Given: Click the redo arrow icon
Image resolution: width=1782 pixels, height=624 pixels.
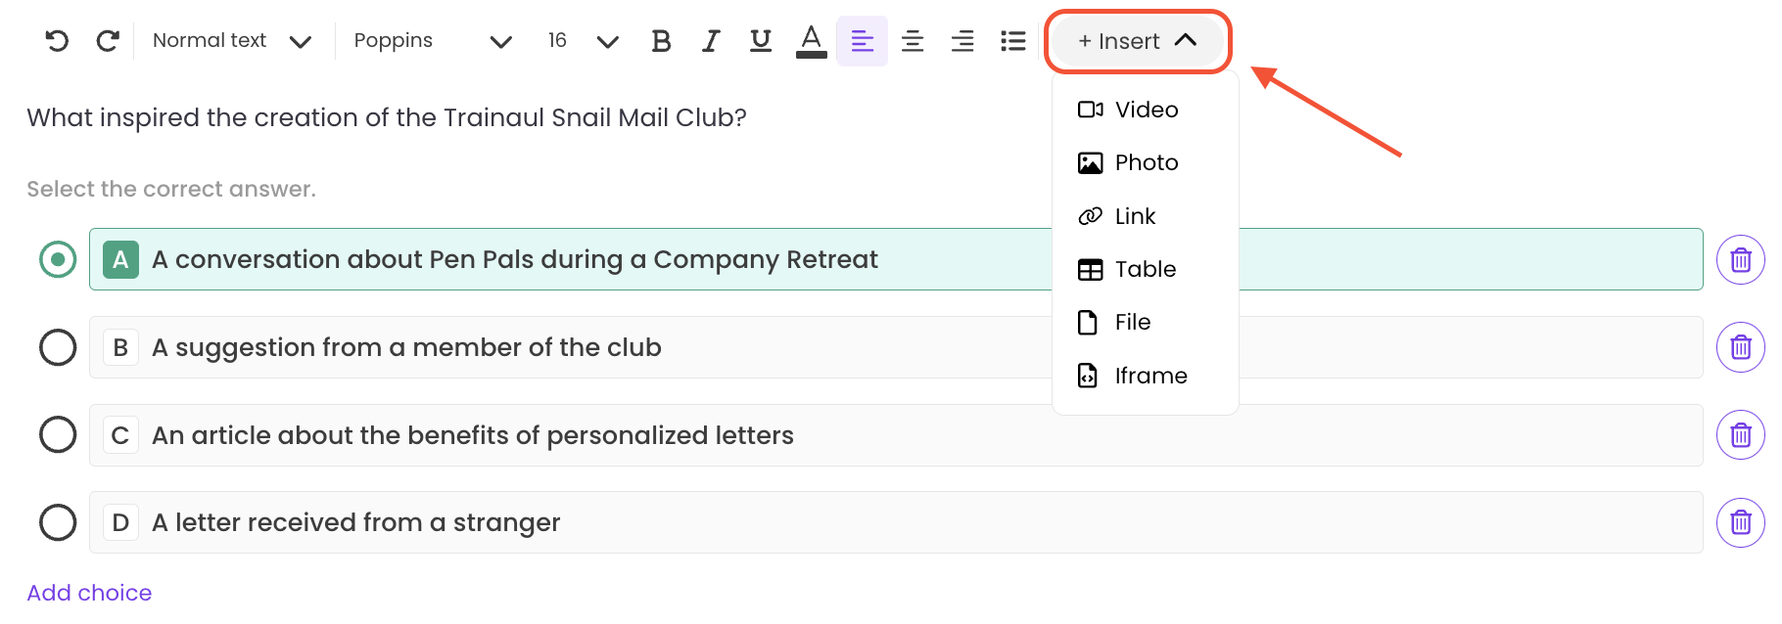Looking at the screenshot, I should click(x=108, y=40).
